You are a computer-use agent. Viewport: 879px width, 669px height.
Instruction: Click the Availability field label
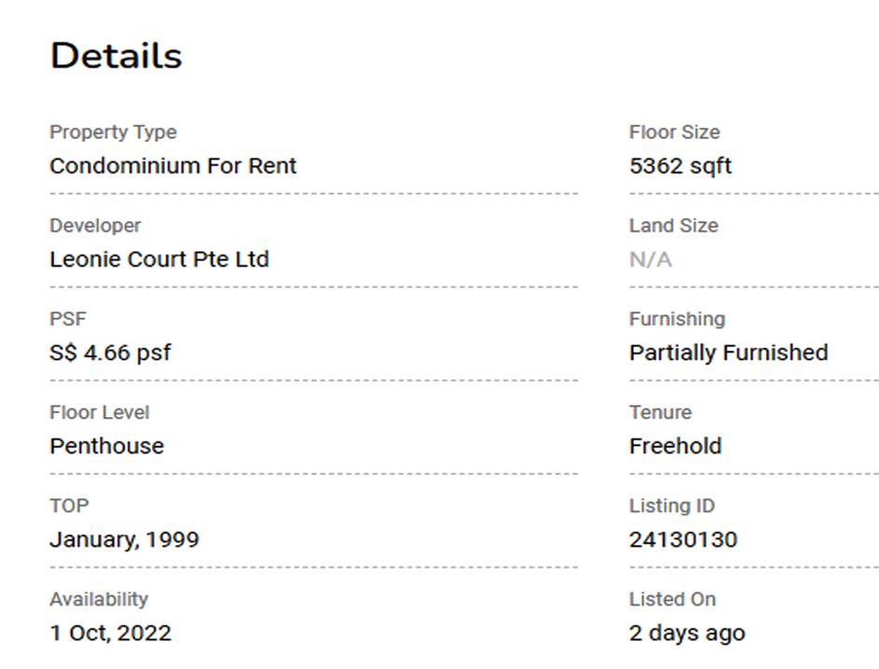[x=99, y=599]
